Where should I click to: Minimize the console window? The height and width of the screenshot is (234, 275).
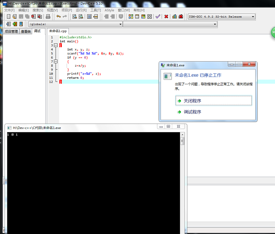click(161, 127)
